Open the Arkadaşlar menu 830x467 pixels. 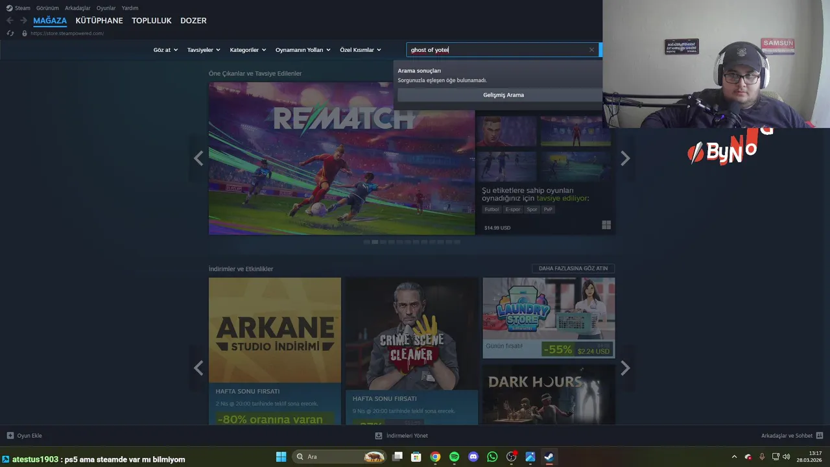pos(78,8)
